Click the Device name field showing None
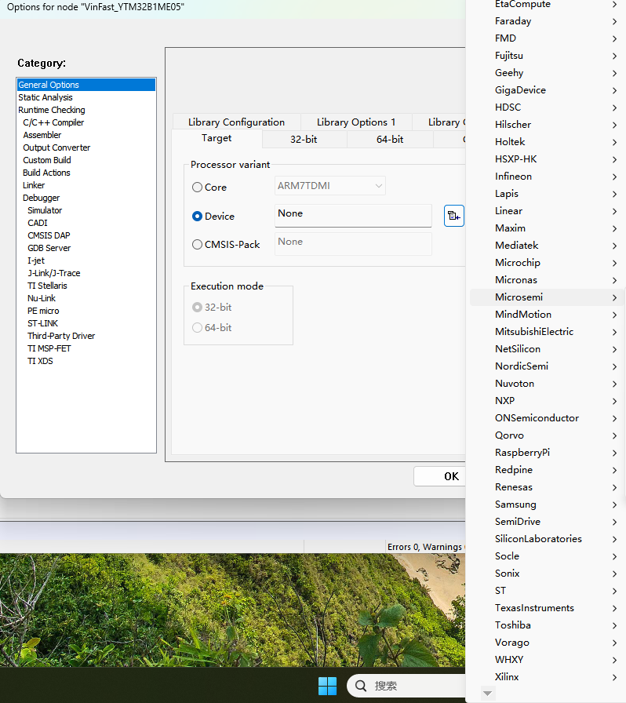The width and height of the screenshot is (626, 703). [x=353, y=216]
